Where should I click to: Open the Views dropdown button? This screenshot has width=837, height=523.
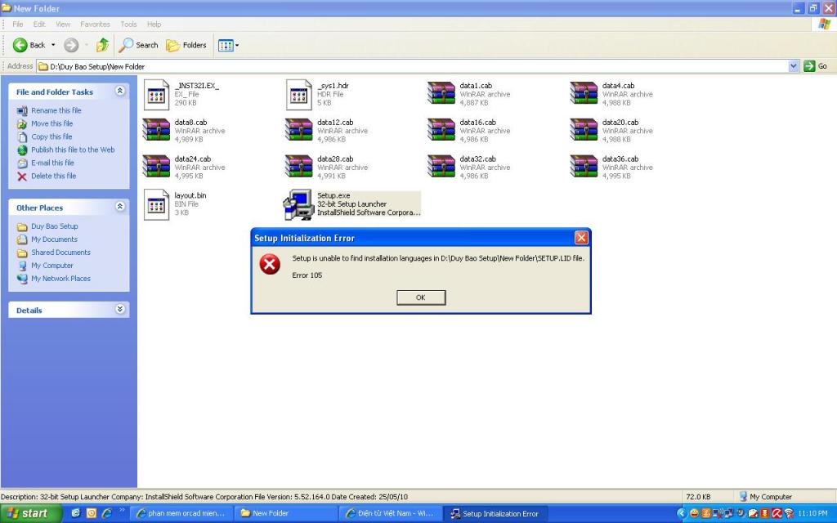pos(229,46)
